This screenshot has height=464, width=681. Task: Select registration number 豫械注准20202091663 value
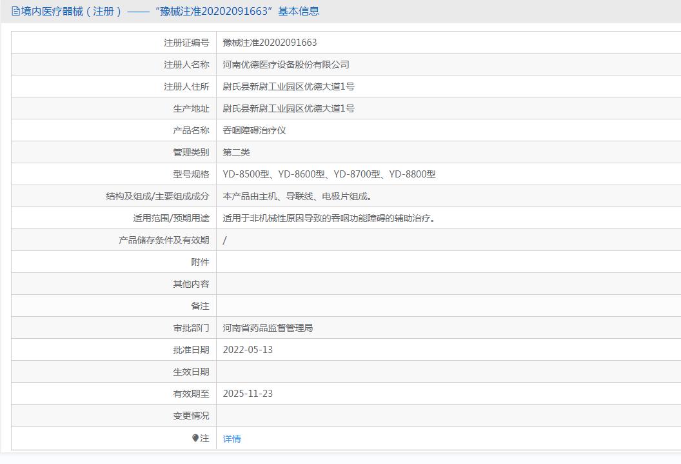[270, 43]
